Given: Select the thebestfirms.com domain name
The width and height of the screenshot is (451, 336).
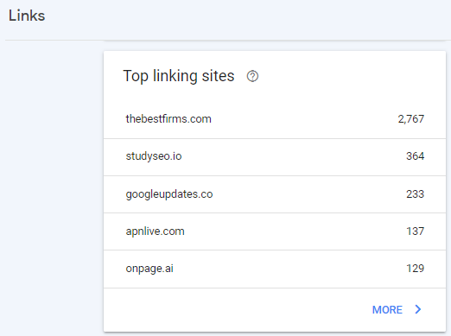Looking at the screenshot, I should (168, 119).
